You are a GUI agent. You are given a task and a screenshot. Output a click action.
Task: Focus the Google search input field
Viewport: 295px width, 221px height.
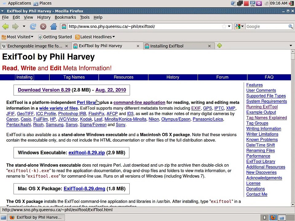click(x=267, y=26)
